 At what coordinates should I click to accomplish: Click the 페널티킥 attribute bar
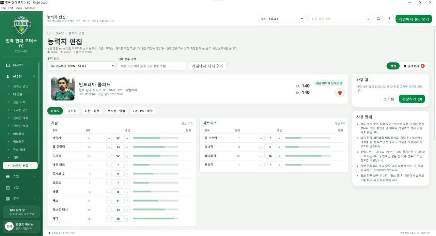click(x=308, y=156)
